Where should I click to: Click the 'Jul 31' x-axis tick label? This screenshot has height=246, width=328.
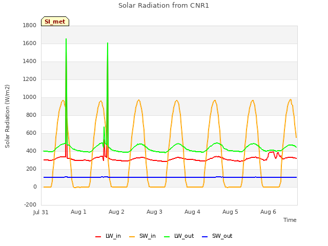pos(41,212)
